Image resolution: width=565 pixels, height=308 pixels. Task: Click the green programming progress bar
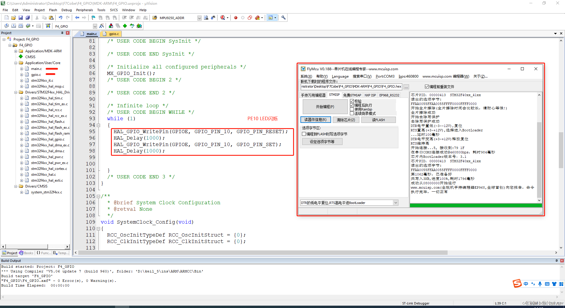[x=475, y=205]
